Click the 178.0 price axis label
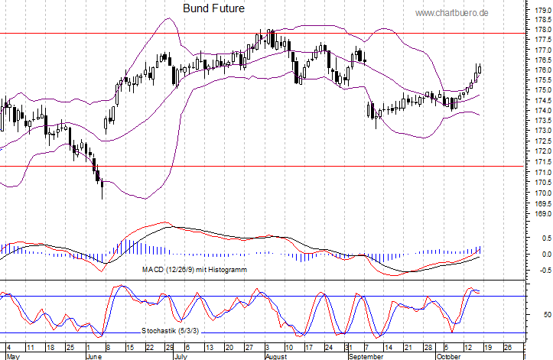 tap(543, 30)
